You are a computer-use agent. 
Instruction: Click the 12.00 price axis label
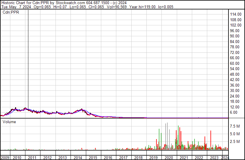(x=235, y=107)
